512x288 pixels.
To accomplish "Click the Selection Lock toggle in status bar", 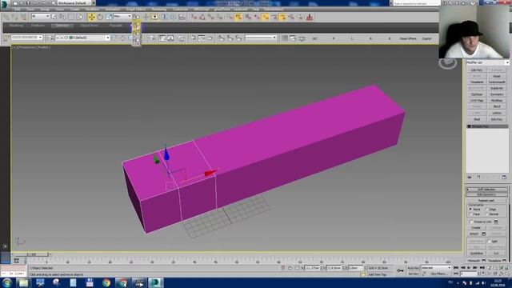I will click(290, 268).
